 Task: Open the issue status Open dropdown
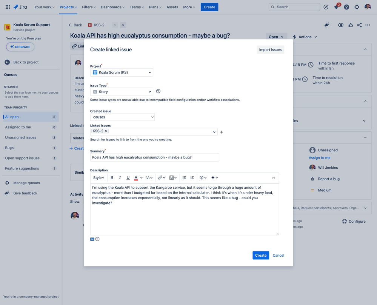pyautogui.click(x=276, y=37)
